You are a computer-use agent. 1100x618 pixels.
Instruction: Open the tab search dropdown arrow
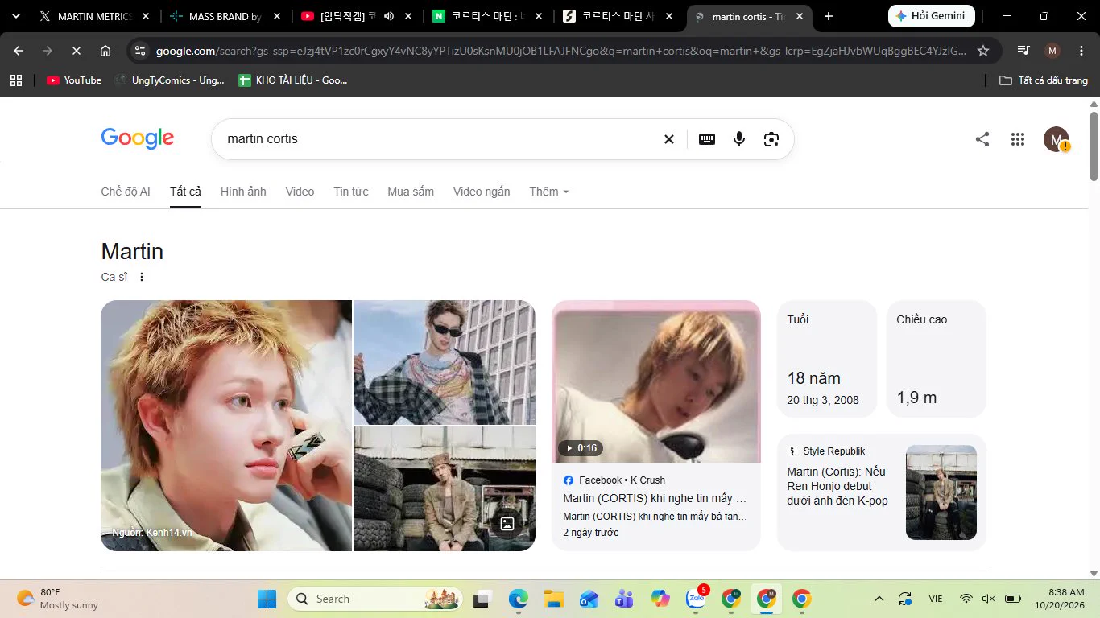(15, 16)
